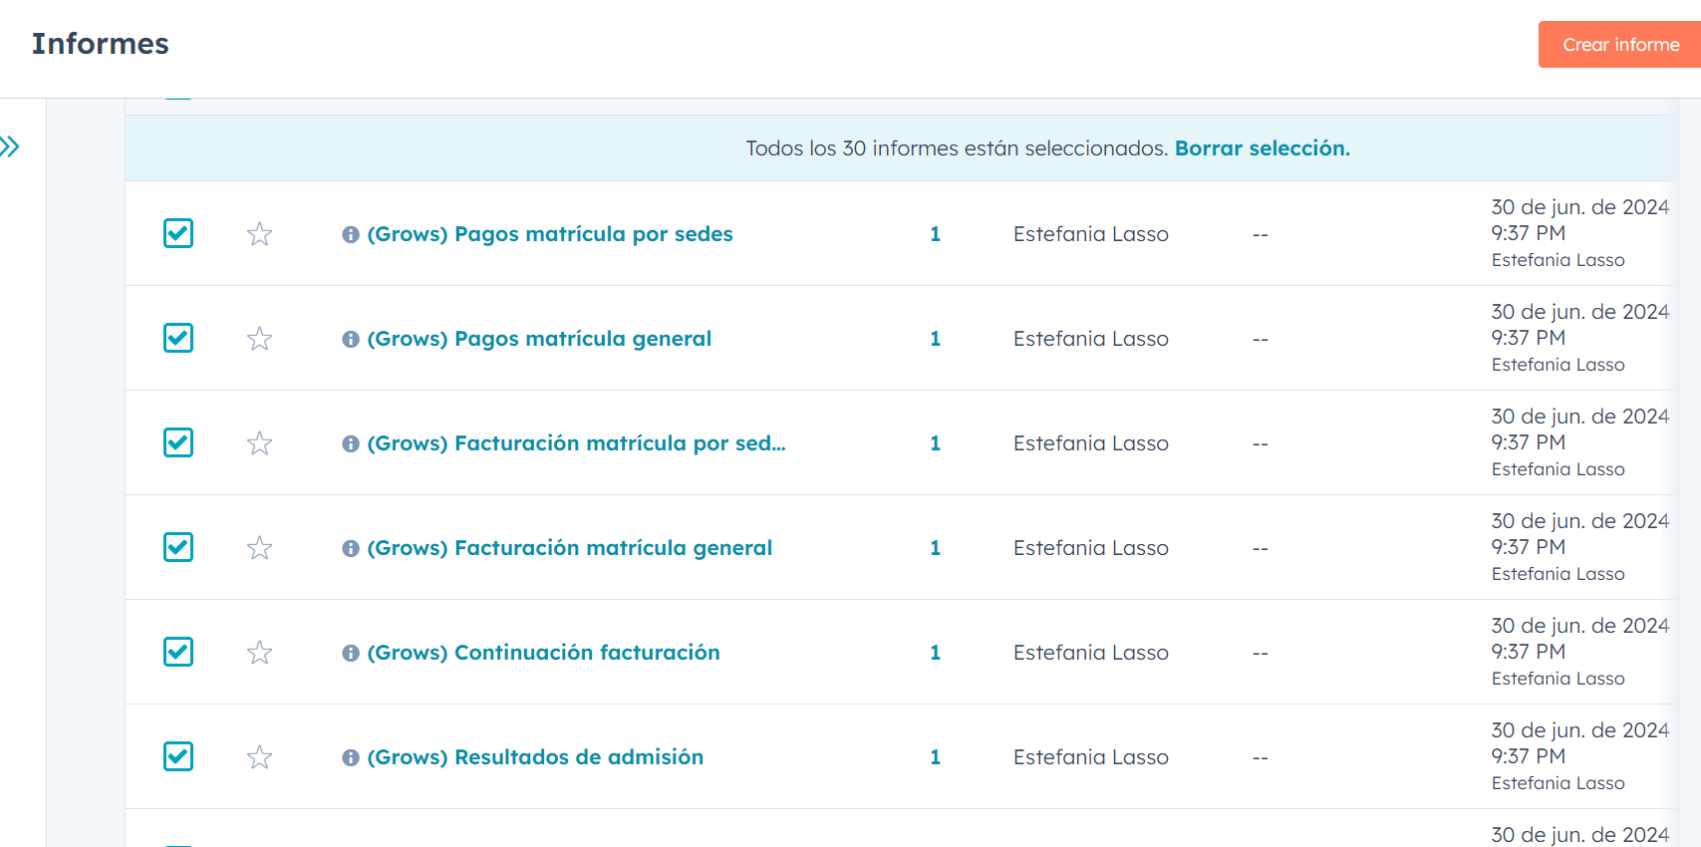Click the Informes page heading
This screenshot has width=1701, height=847.
pos(101,44)
